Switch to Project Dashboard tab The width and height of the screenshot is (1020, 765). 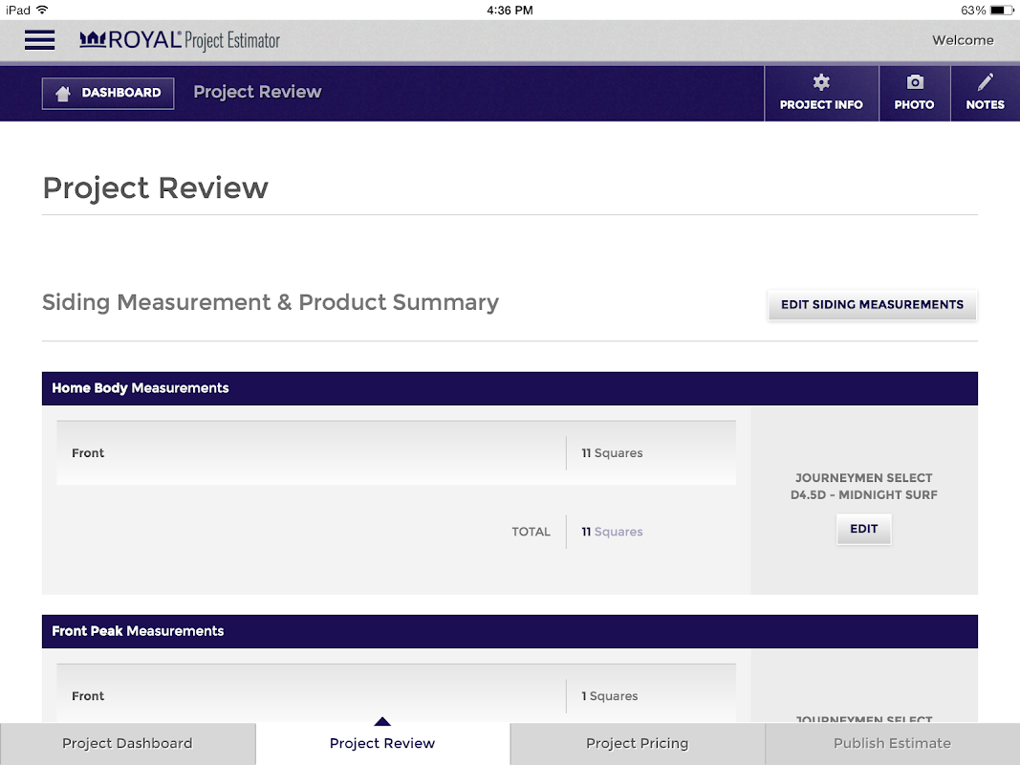coord(127,744)
